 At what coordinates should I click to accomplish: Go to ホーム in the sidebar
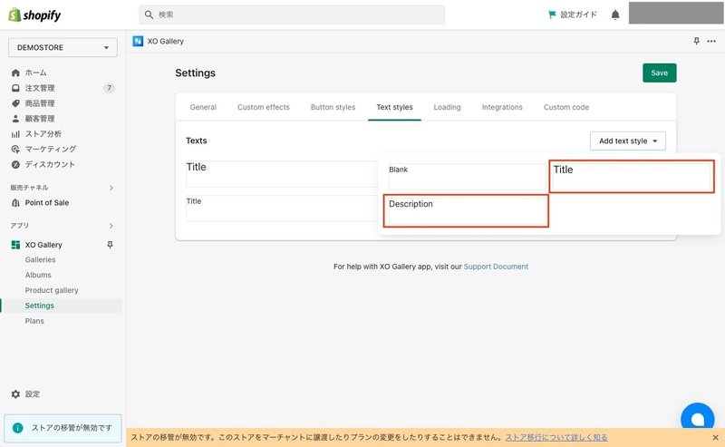[35, 73]
